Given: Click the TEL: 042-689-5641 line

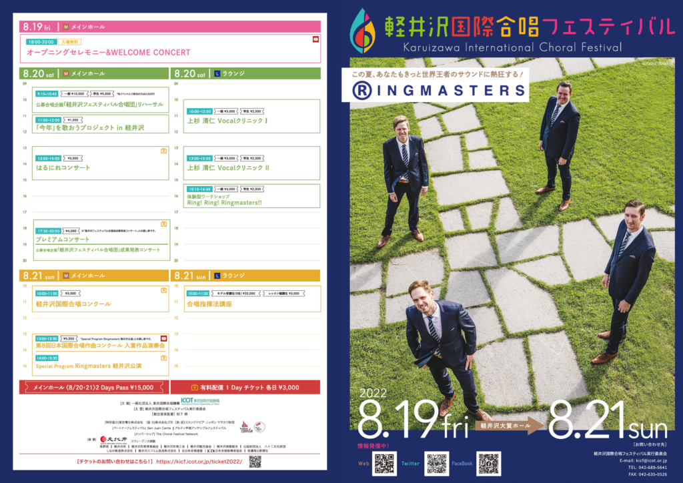Looking at the screenshot, I should (x=647, y=467).
